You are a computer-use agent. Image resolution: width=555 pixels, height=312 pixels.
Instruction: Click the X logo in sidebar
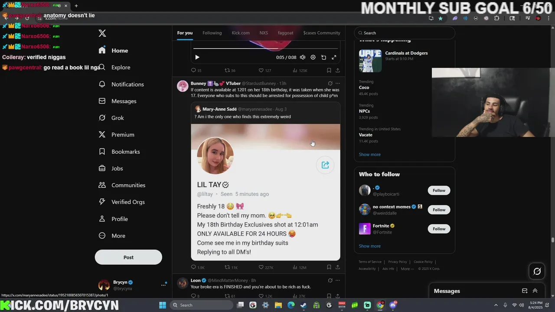pyautogui.click(x=102, y=33)
